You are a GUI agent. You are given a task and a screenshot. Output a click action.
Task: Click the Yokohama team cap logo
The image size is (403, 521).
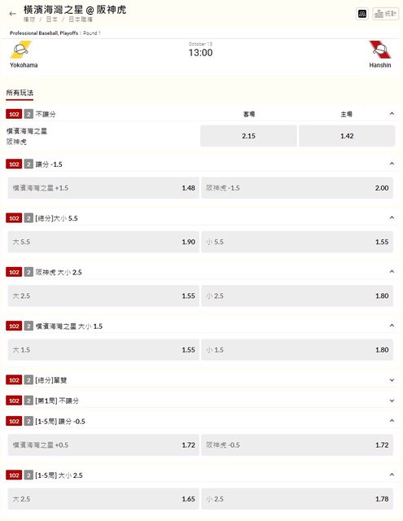click(x=21, y=50)
